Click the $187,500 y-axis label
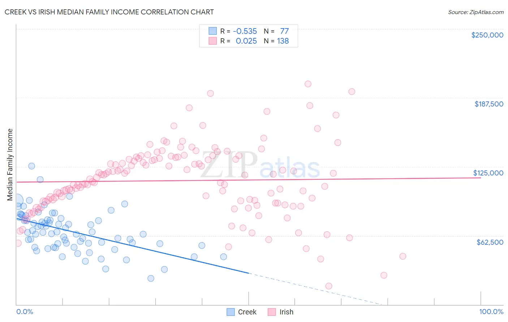The width and height of the screenshot is (508, 322). [x=488, y=104]
